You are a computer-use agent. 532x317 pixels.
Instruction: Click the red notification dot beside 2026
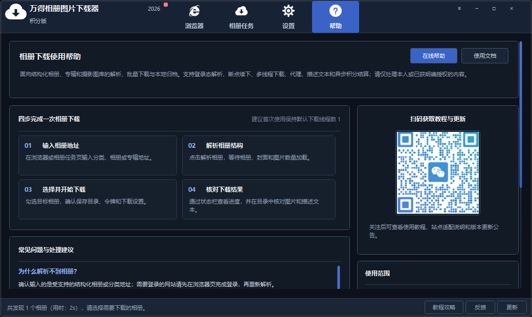tap(166, 5)
